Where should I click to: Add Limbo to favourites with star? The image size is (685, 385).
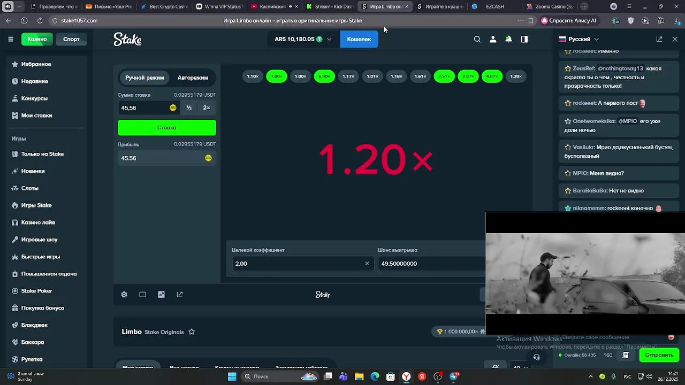[x=192, y=332]
